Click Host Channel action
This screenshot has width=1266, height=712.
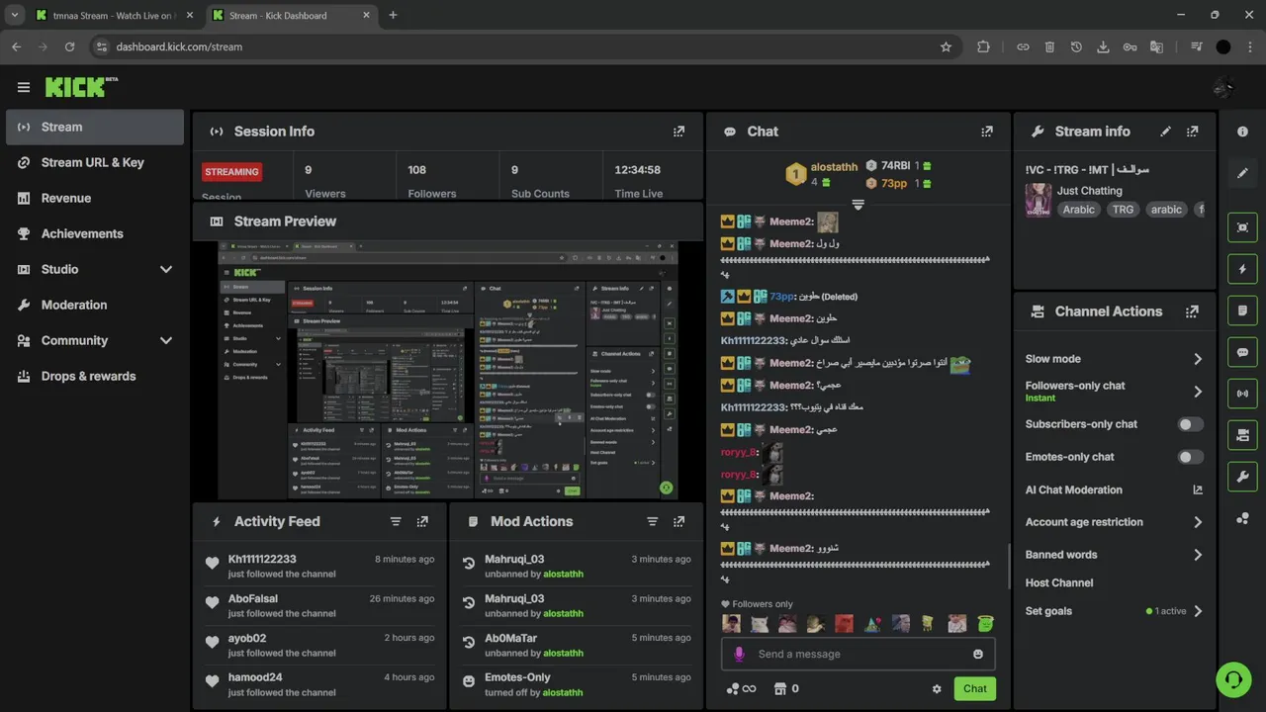click(1058, 582)
